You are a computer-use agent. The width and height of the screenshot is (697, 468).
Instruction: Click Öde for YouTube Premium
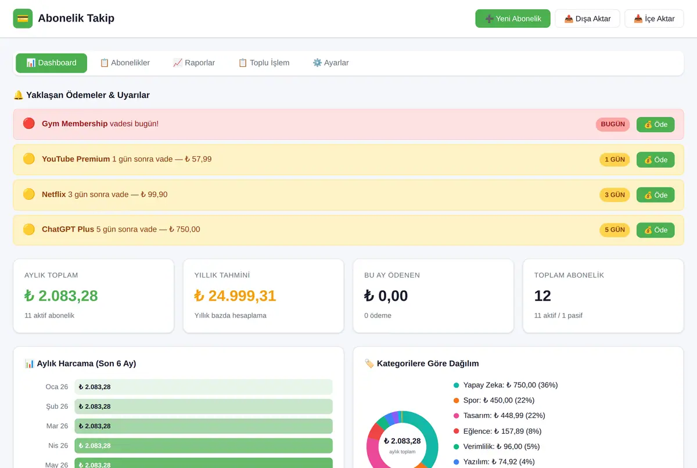656,160
